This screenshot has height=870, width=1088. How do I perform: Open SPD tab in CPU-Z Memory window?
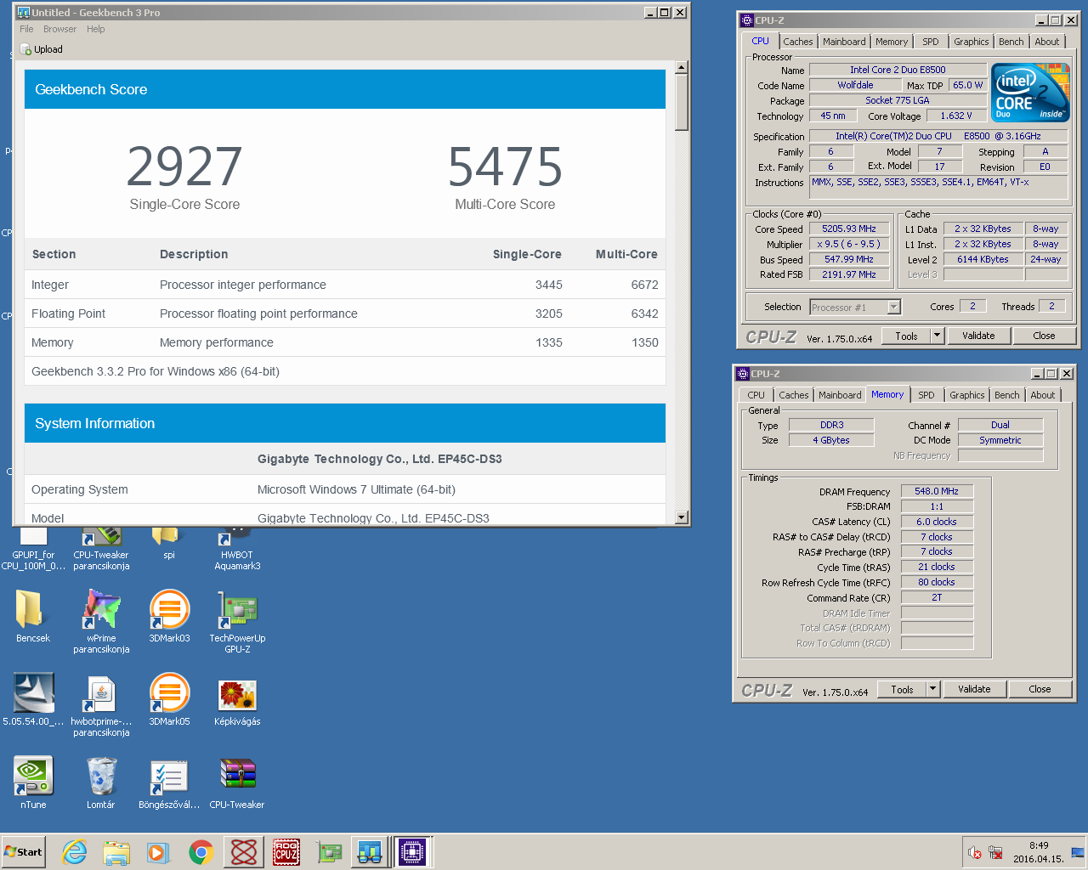[x=926, y=395]
